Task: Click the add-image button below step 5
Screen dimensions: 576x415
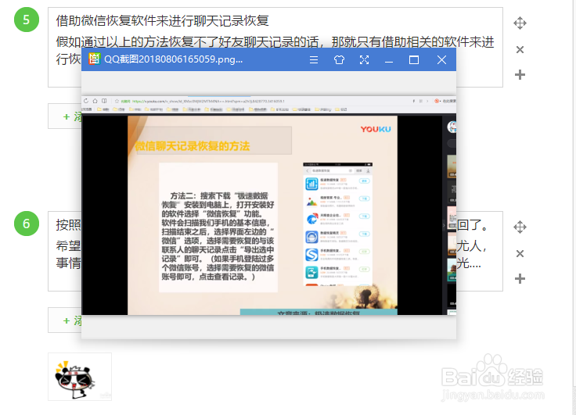Action: click(x=65, y=116)
